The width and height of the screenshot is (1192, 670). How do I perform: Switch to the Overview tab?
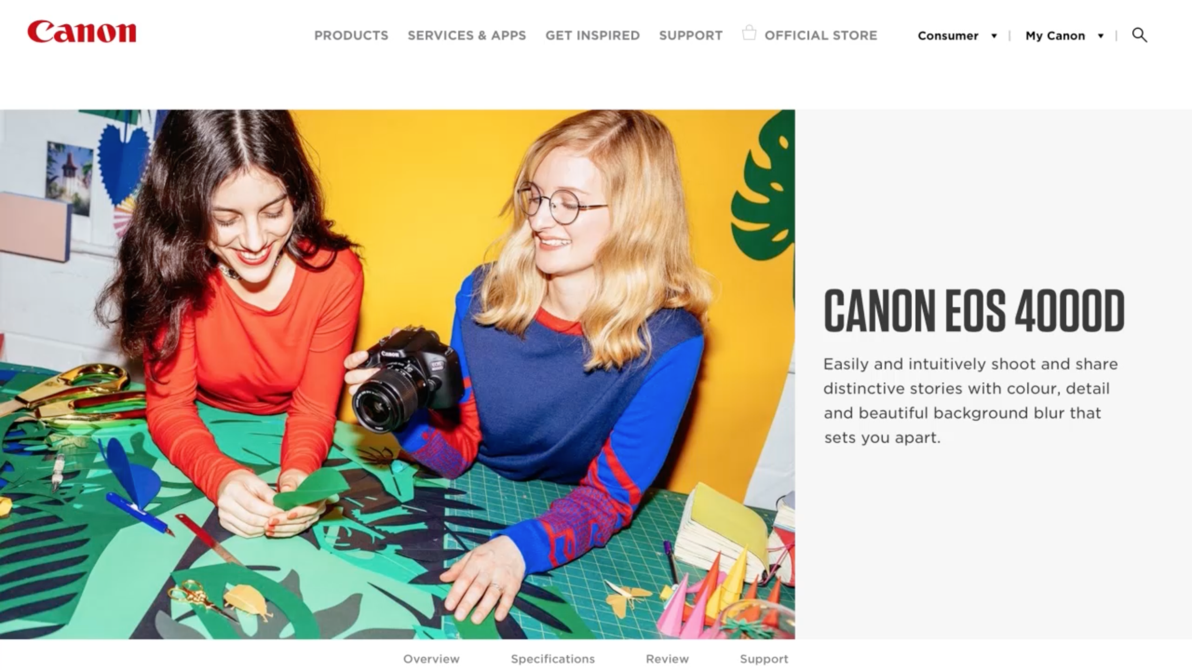pos(431,659)
